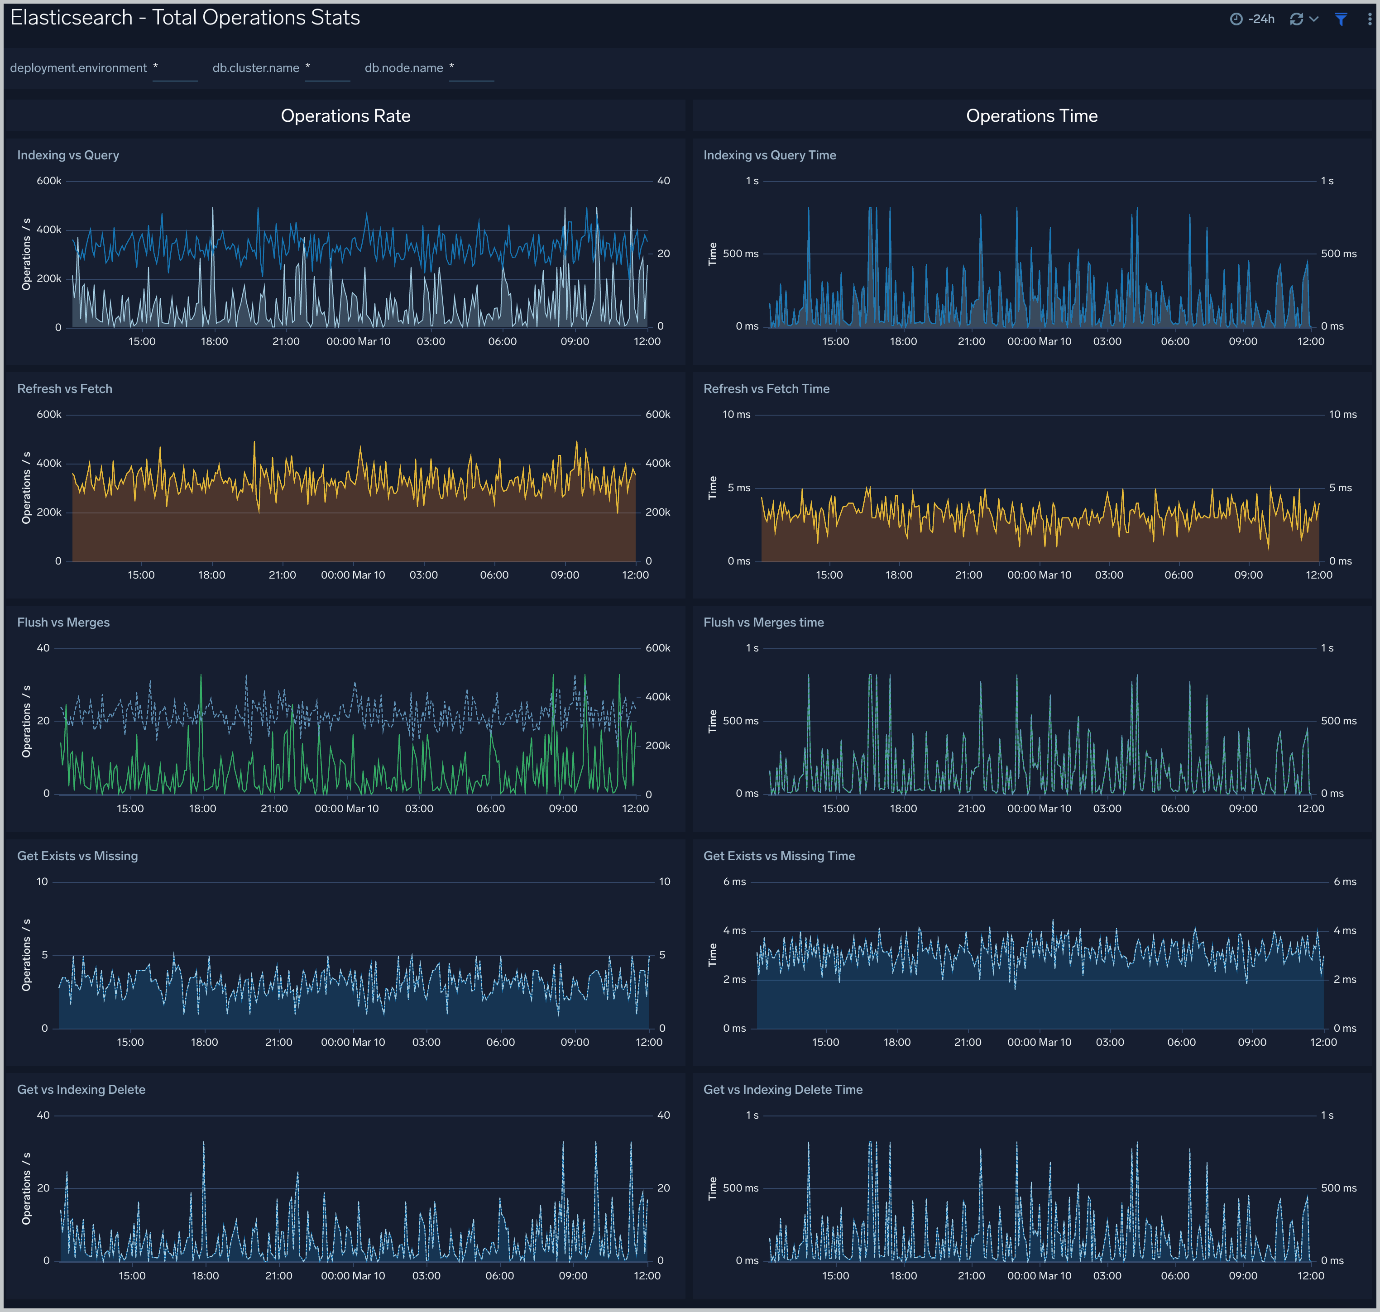Expand the auto-refresh interval chevron

point(1313,19)
